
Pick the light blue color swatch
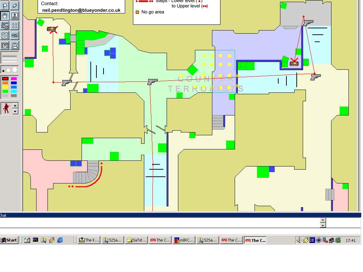[14, 87]
